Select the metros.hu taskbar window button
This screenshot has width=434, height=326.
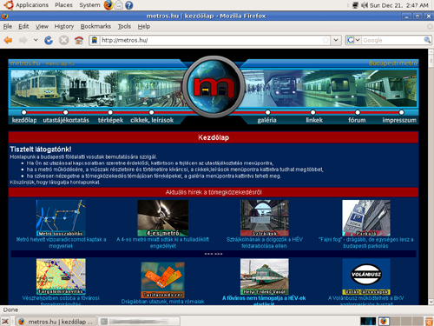tap(56, 321)
